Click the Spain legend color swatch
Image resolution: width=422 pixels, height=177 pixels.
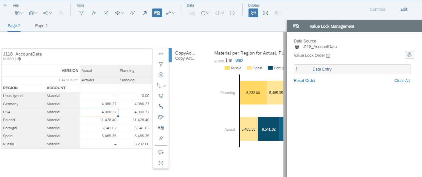[249, 68]
